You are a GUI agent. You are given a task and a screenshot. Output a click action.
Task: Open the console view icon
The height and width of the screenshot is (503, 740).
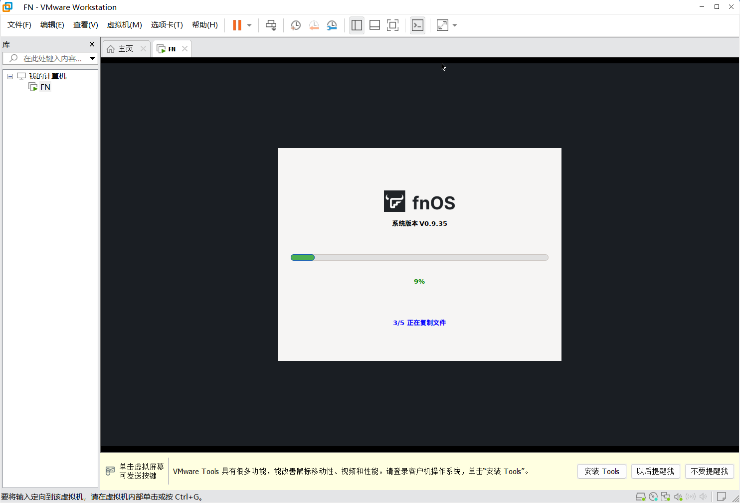coord(417,25)
